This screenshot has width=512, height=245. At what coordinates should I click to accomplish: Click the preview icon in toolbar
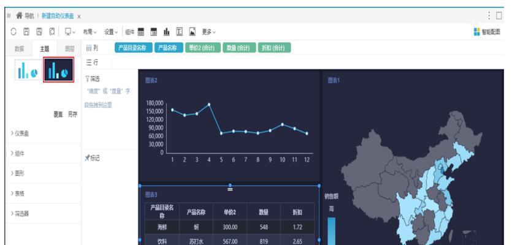pyautogui.click(x=52, y=32)
